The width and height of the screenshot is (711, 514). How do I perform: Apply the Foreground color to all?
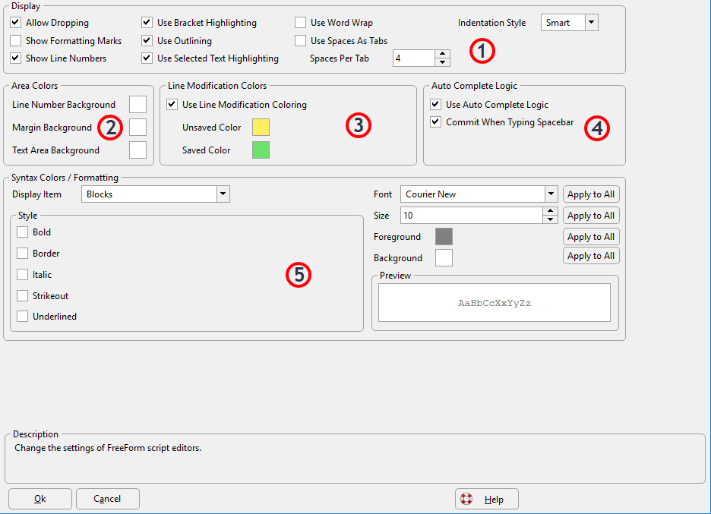point(591,237)
